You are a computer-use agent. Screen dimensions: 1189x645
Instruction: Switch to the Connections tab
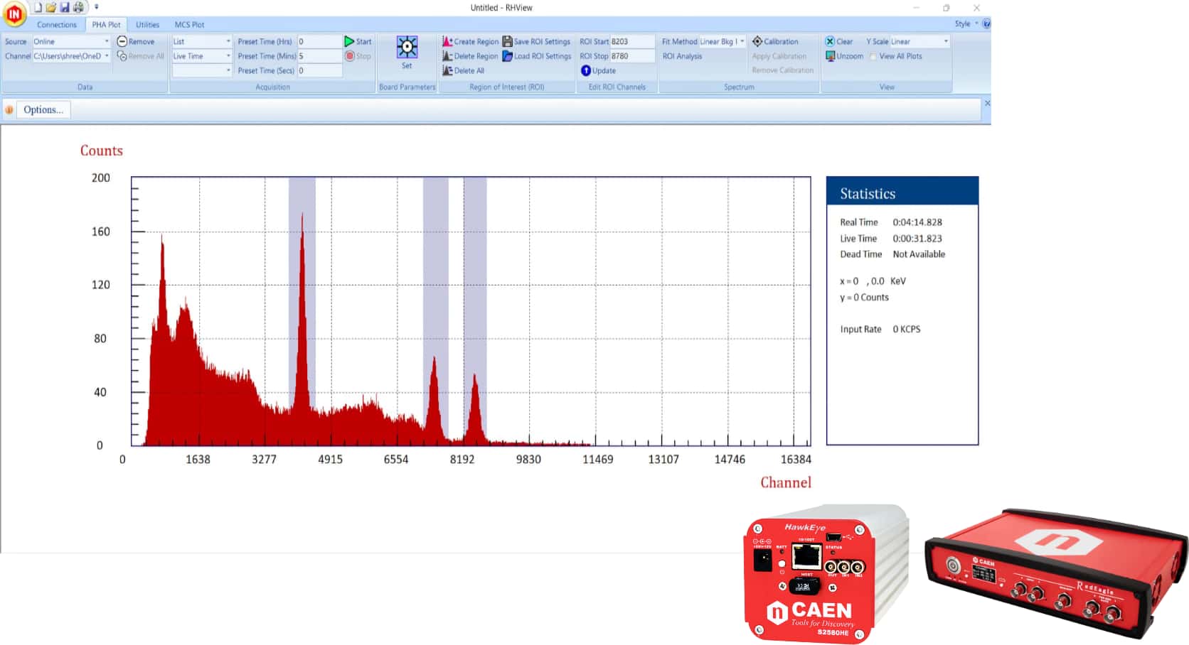tap(57, 24)
